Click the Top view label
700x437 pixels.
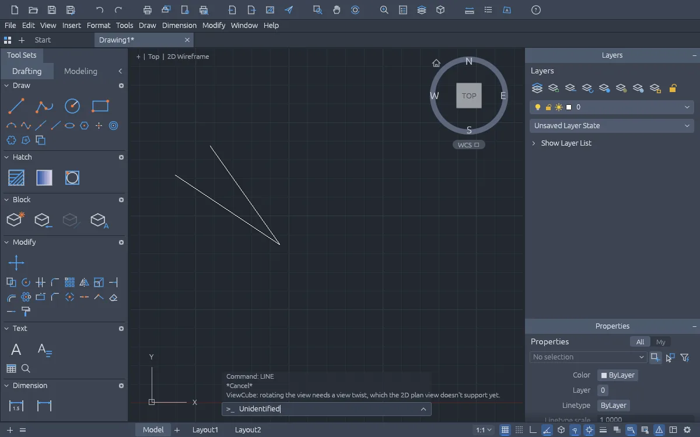click(153, 57)
